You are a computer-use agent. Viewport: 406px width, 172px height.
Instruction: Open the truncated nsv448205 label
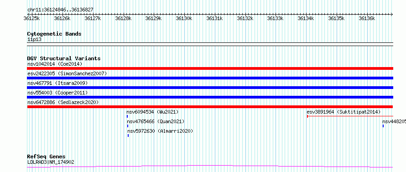[394, 121]
